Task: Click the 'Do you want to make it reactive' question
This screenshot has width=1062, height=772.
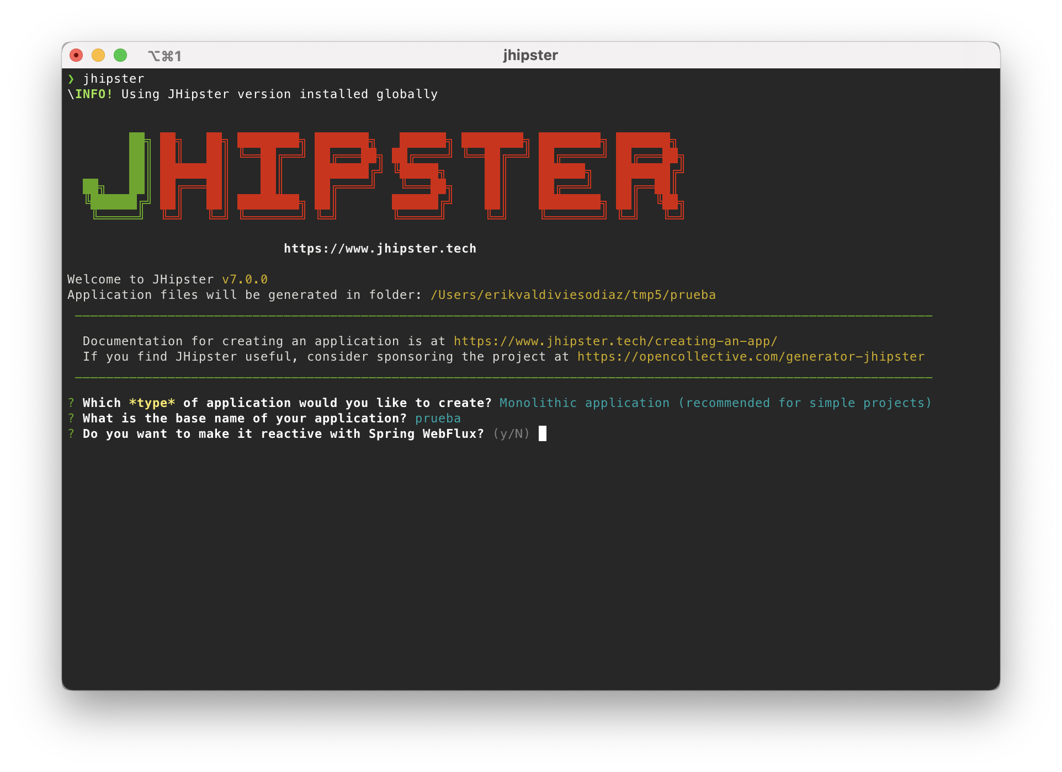Action: pos(283,434)
